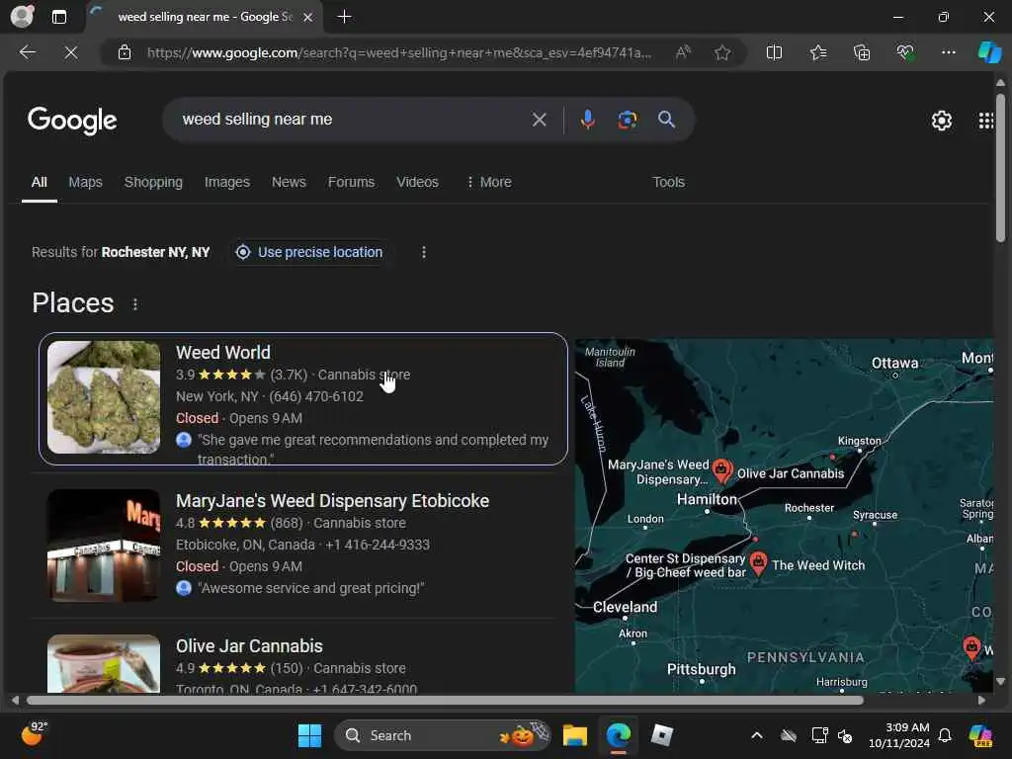The image size is (1012, 759).
Task: Click the horizontal scrollbar thumb
Action: click(445, 701)
